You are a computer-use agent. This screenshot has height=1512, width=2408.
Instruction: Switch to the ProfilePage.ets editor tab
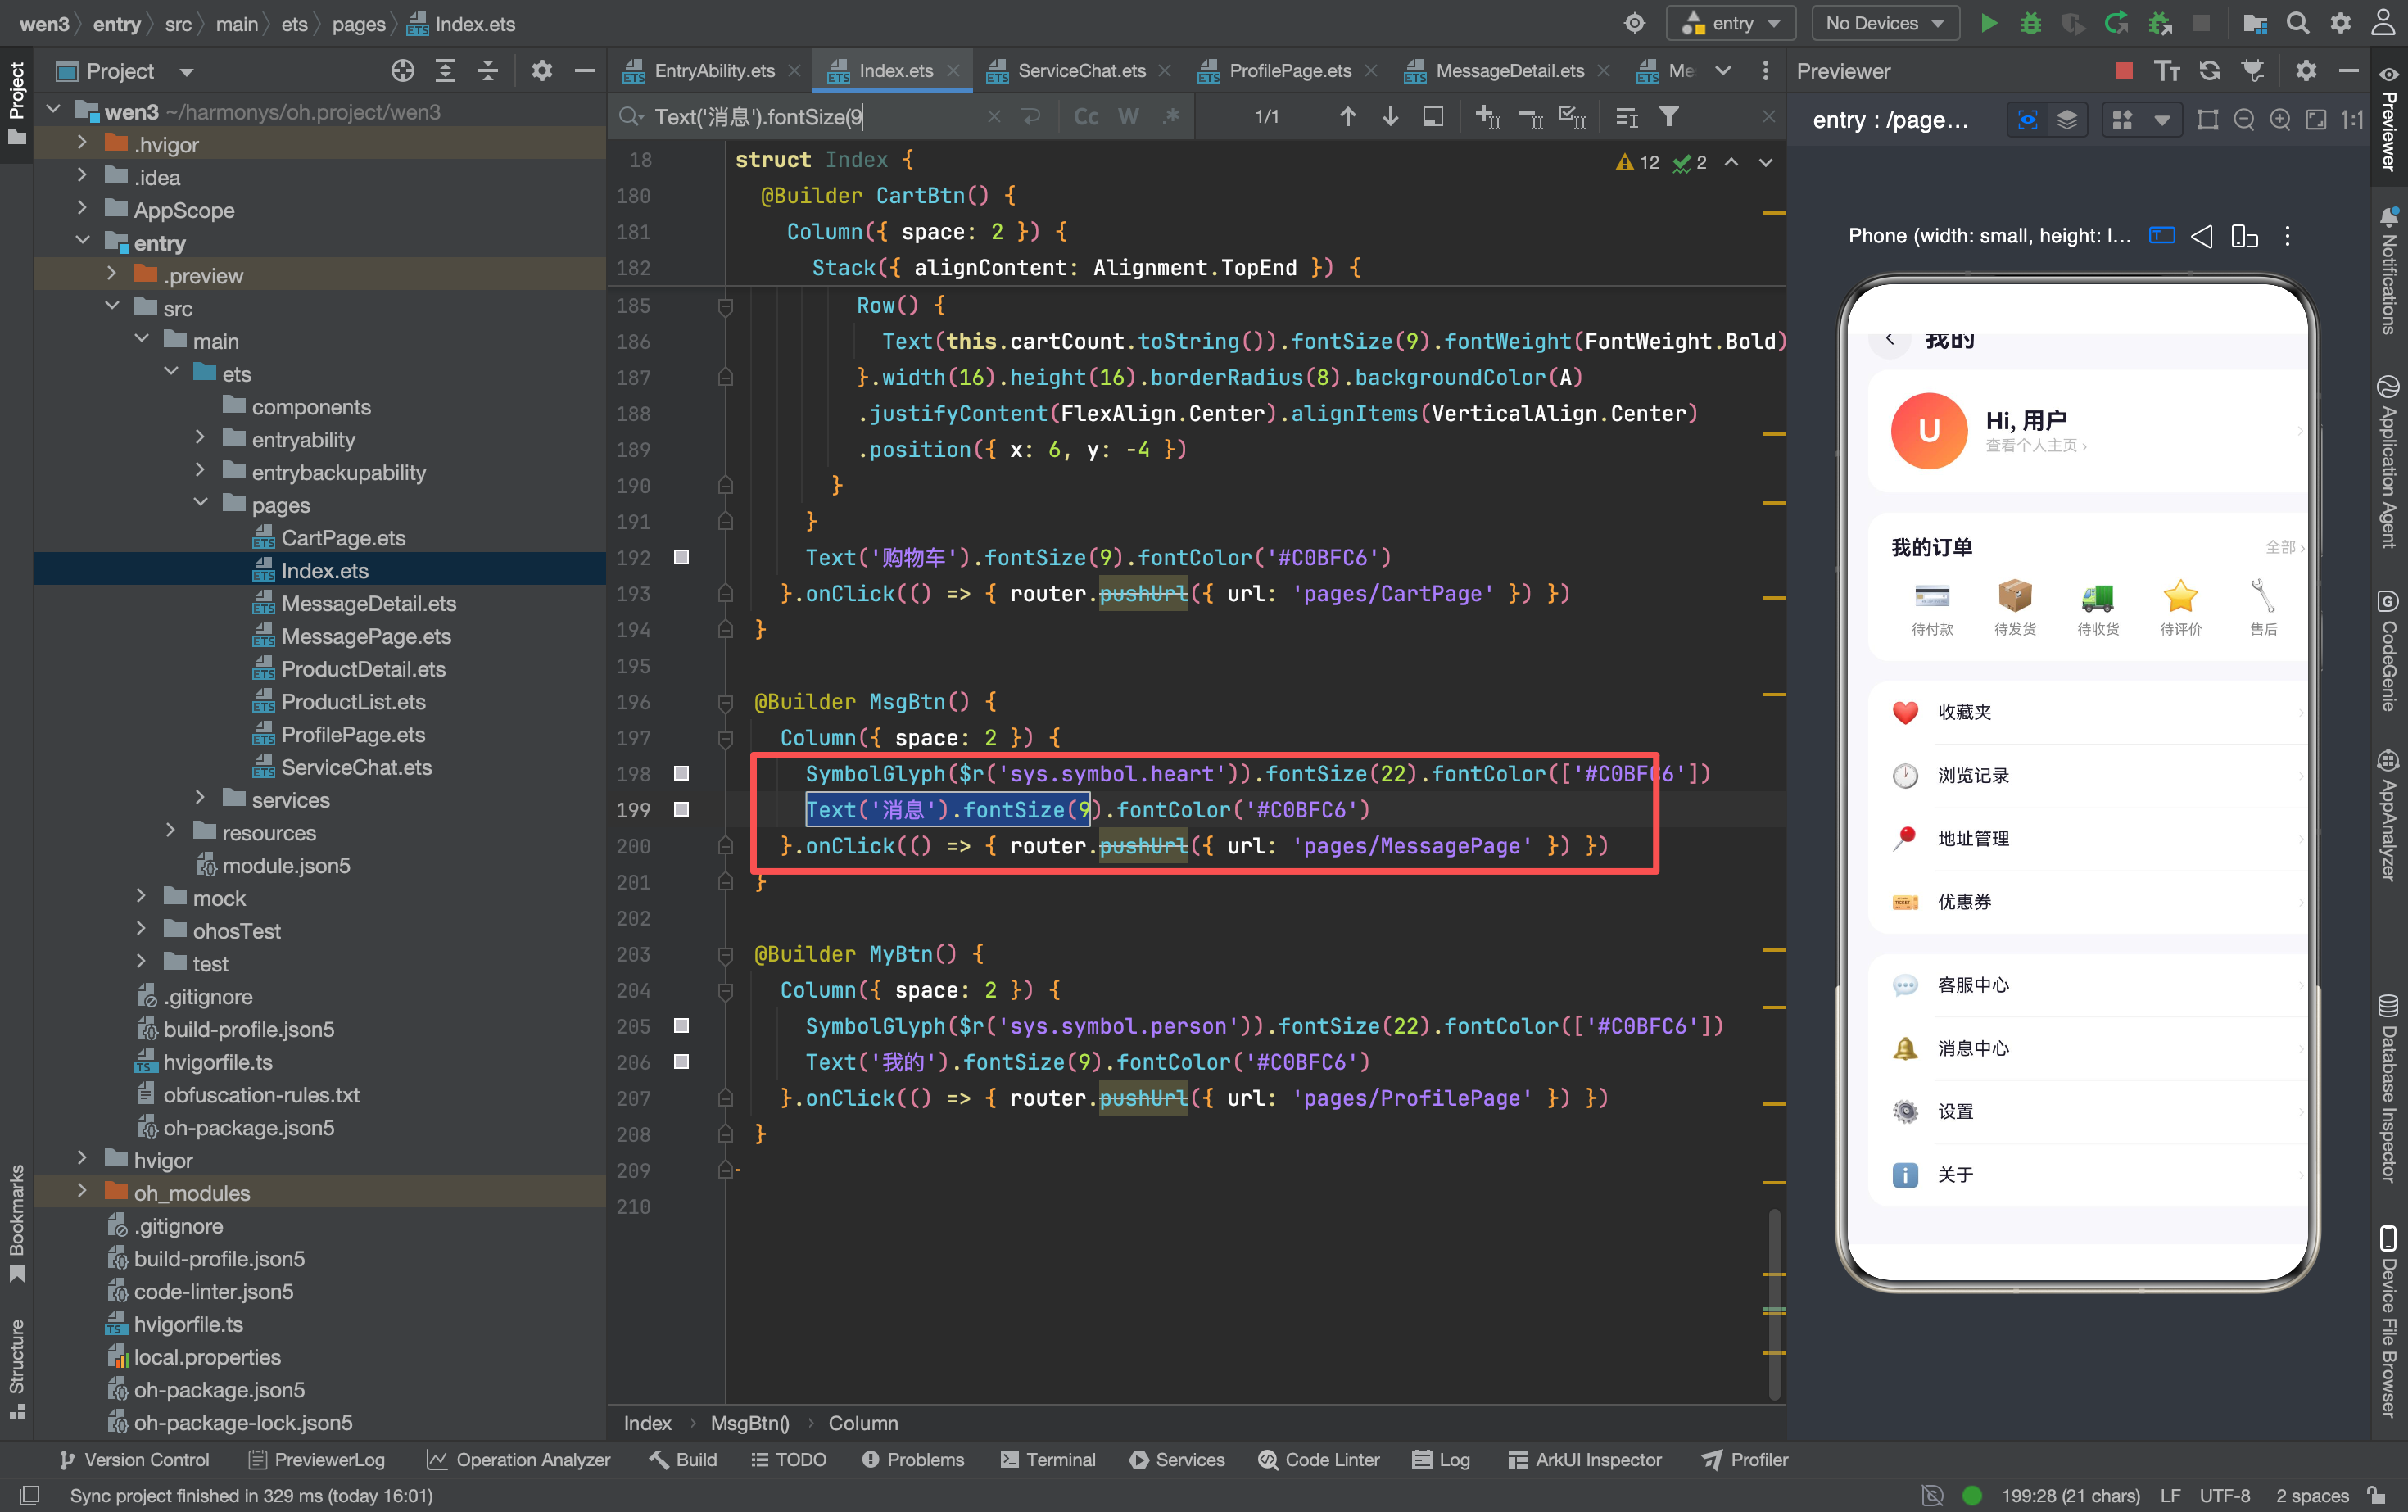[1289, 70]
